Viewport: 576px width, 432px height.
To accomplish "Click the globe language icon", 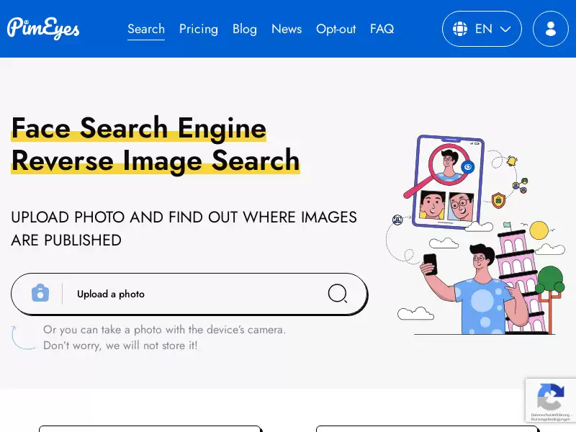I will pyautogui.click(x=460, y=29).
